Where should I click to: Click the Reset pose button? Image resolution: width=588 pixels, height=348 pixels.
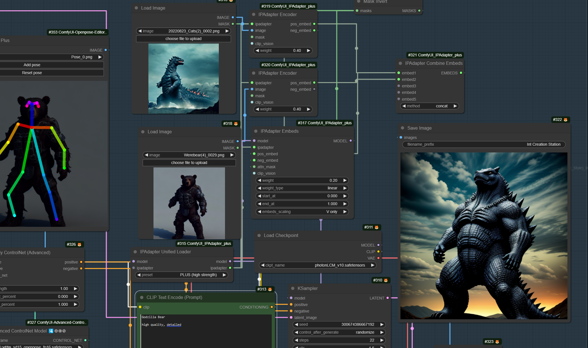pos(32,73)
